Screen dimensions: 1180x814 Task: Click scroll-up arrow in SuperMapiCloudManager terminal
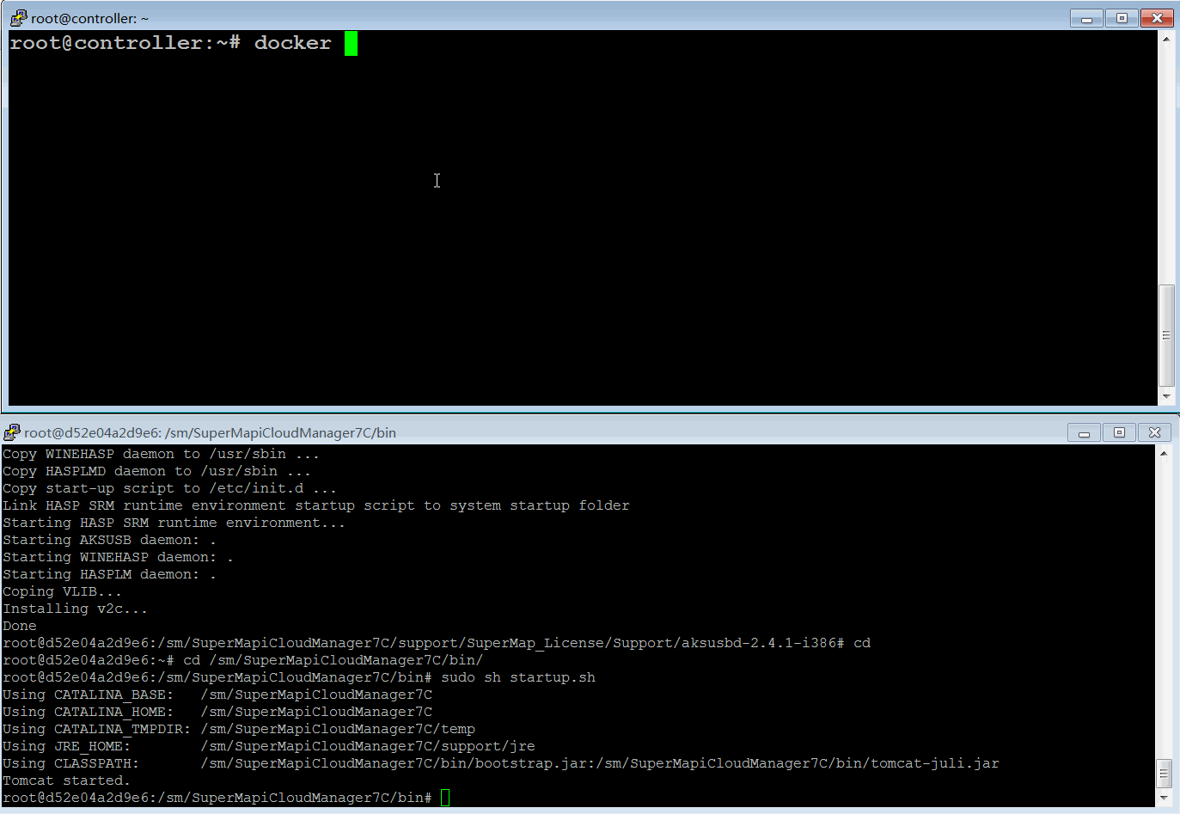[x=1164, y=453]
